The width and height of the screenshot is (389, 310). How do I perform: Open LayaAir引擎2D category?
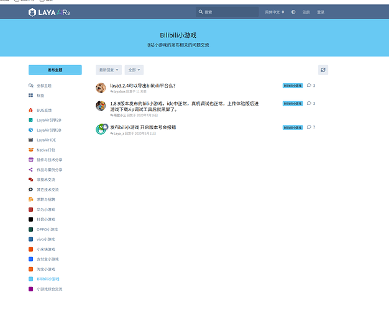pyautogui.click(x=45, y=120)
